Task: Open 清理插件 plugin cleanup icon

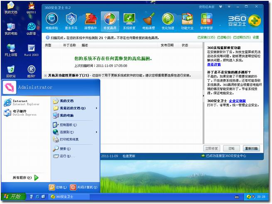Action: click(91, 21)
